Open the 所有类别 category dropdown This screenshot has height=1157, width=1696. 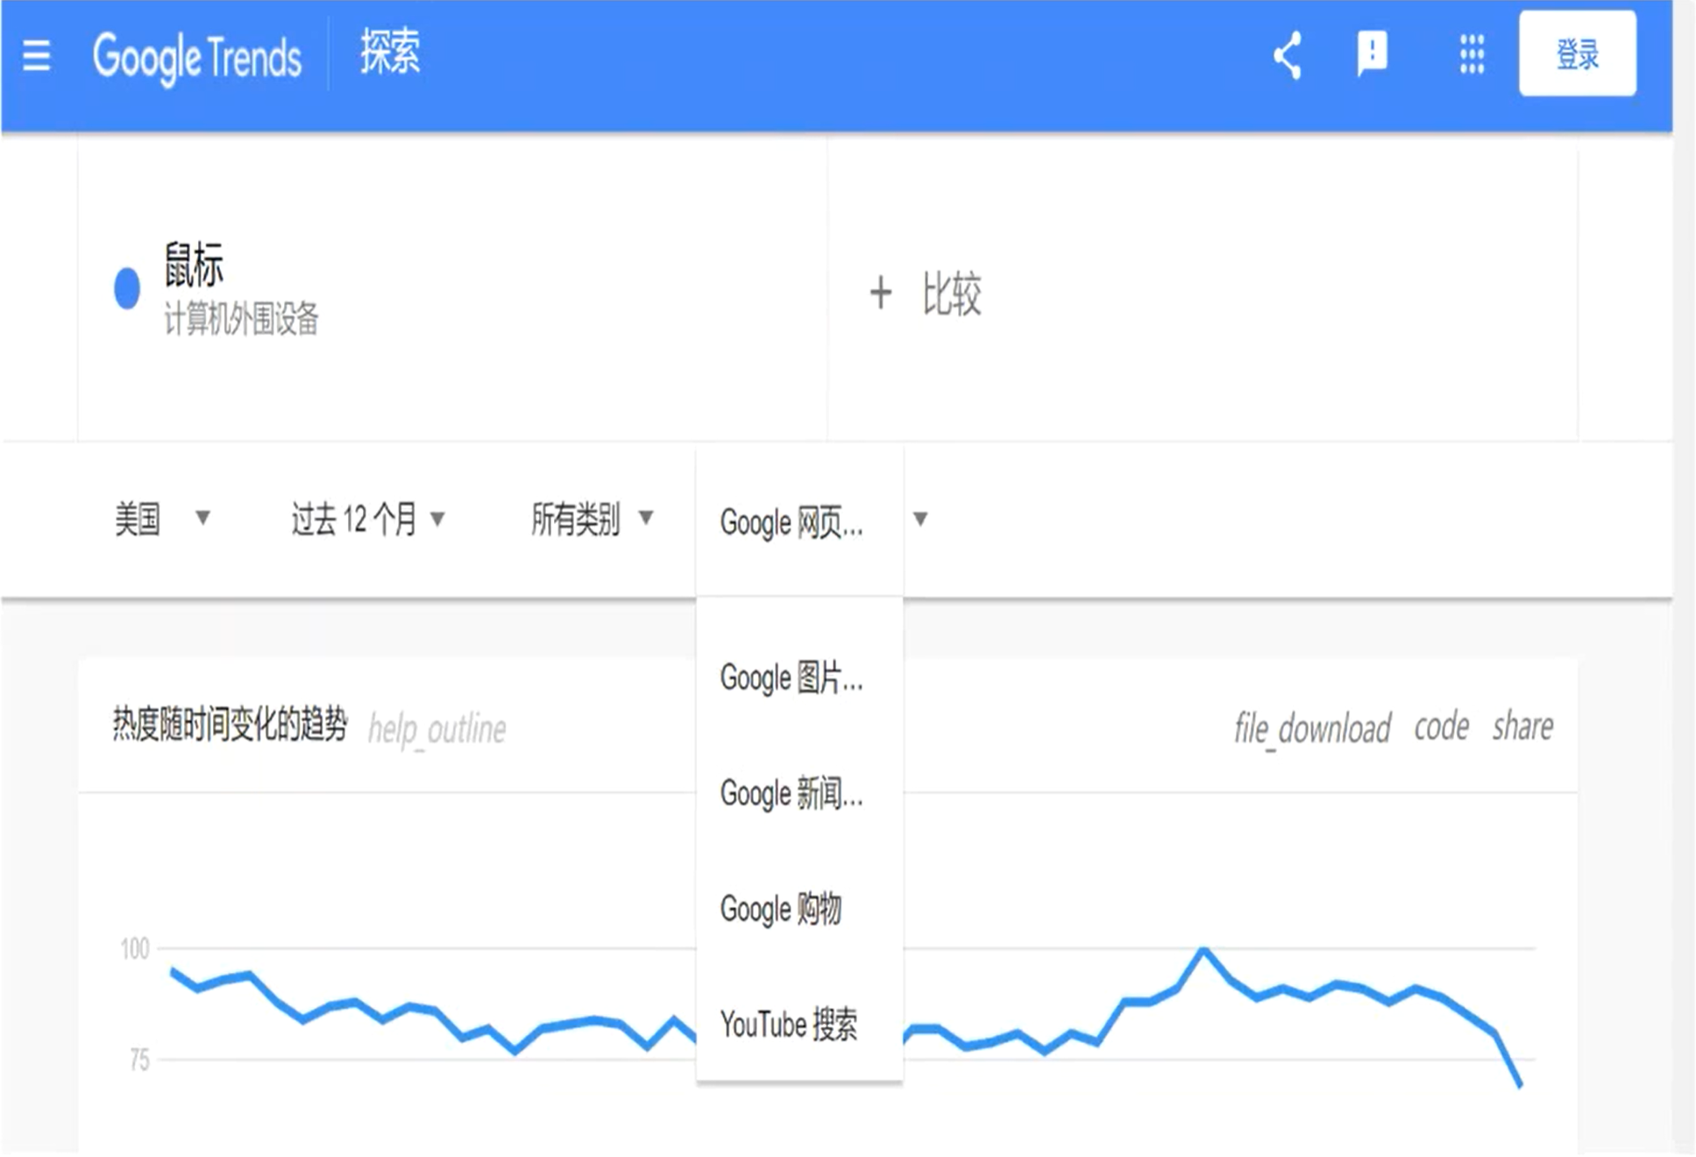[x=593, y=519]
